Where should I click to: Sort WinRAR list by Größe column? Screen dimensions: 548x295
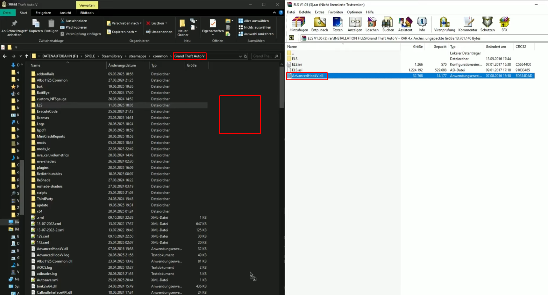point(412,47)
